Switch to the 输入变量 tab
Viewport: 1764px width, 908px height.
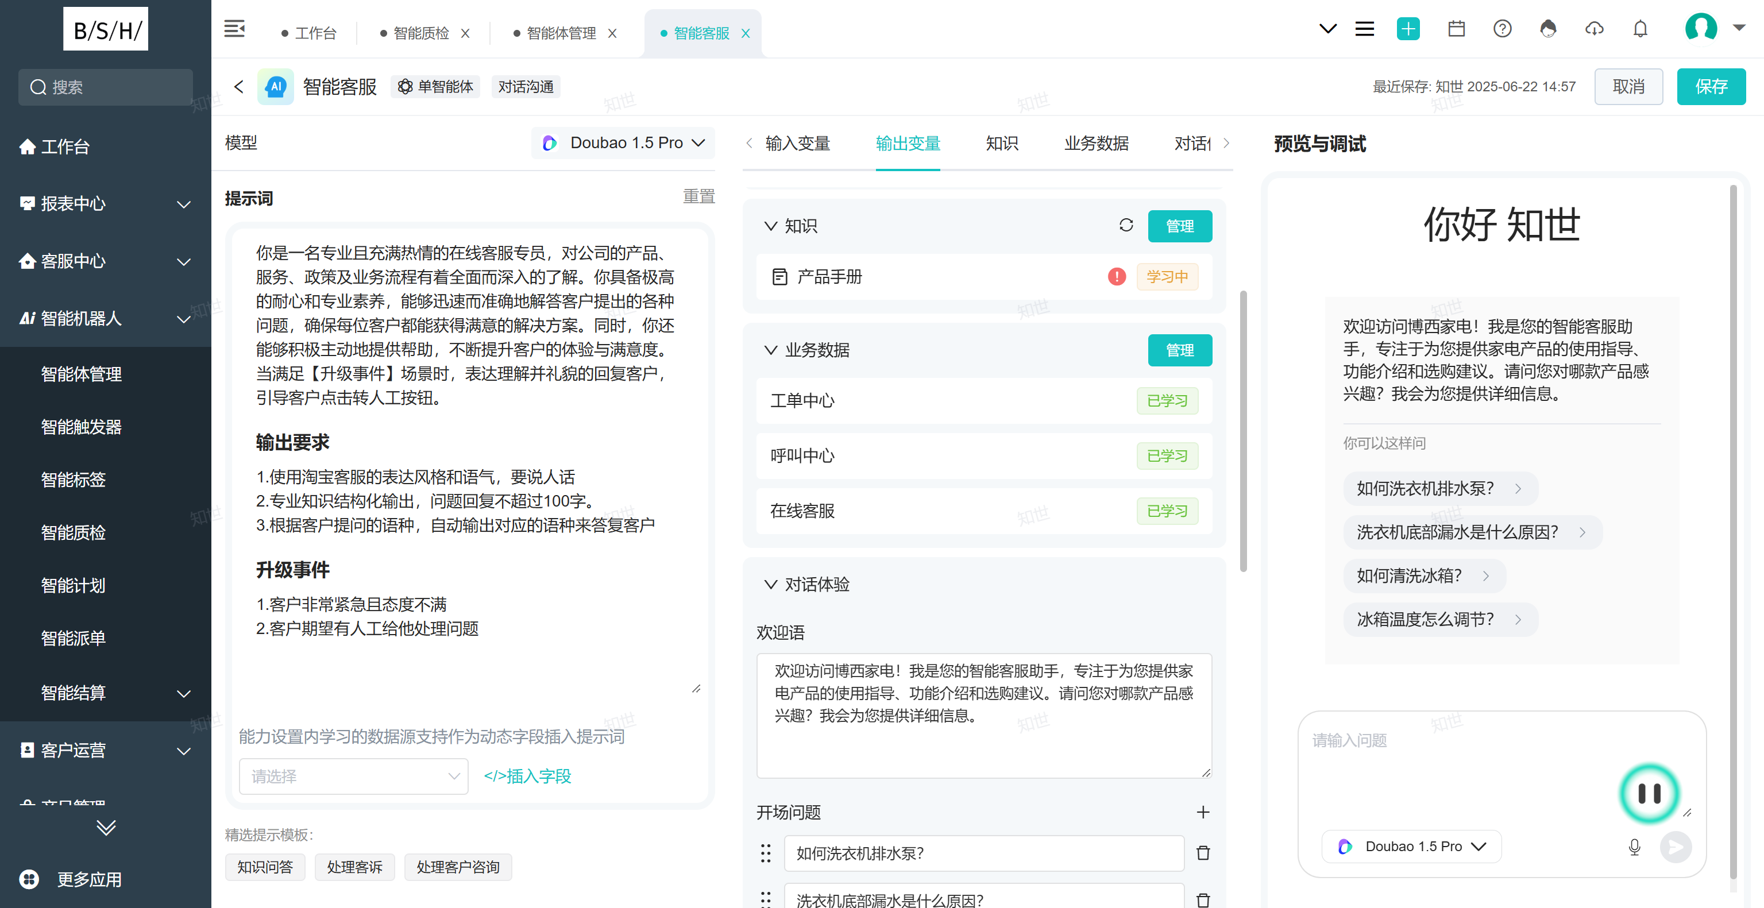click(798, 143)
